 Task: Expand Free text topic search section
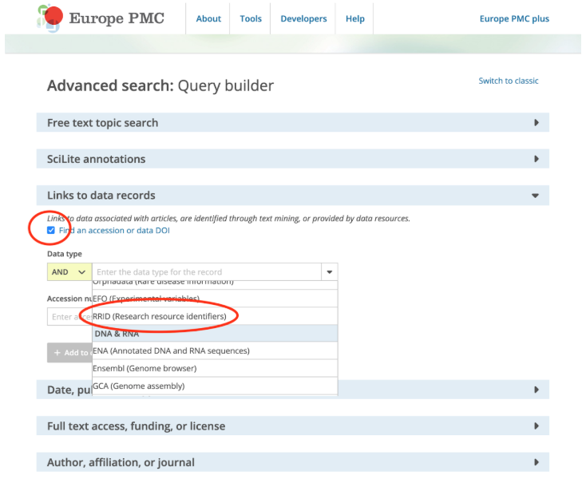point(292,122)
